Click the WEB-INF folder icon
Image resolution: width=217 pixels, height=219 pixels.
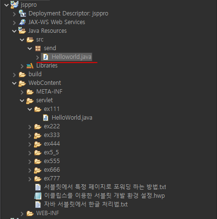30,213
